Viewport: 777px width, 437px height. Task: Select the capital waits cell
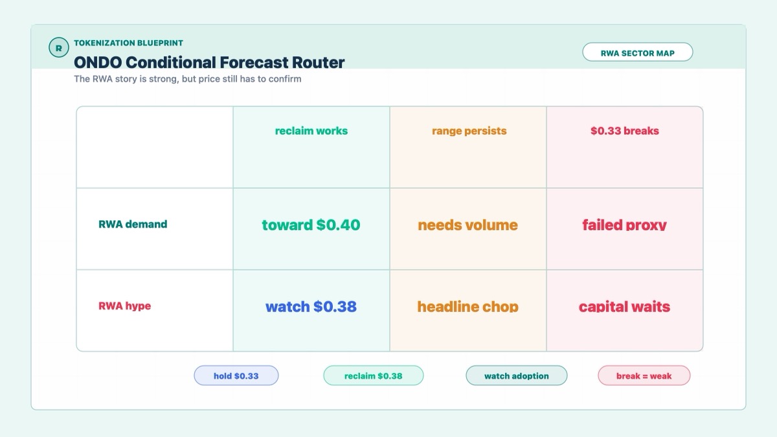(625, 311)
